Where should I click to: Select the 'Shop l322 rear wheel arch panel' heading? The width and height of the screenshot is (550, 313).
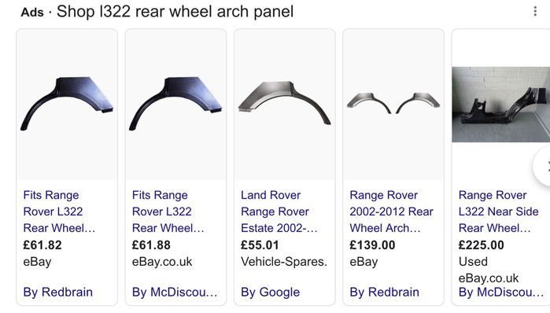pos(175,12)
